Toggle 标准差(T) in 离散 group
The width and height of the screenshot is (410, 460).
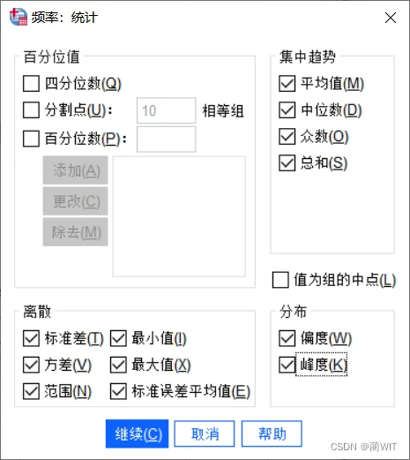click(31, 338)
